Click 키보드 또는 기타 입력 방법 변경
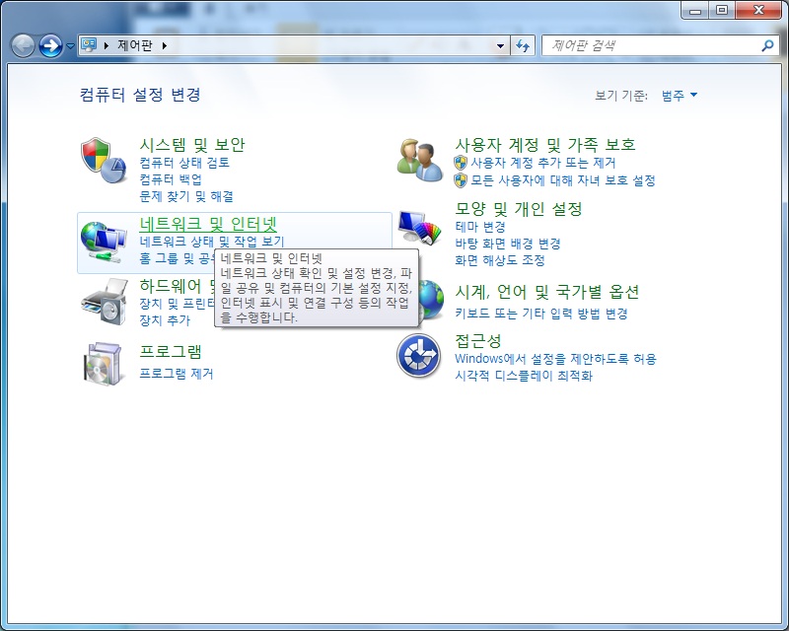 tap(541, 314)
